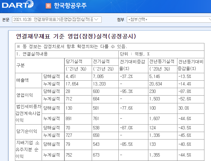Click the value 543 cell
211x161 pixels.
tap(105, 145)
